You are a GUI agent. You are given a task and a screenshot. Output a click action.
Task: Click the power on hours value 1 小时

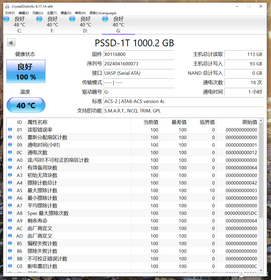[x=244, y=92]
